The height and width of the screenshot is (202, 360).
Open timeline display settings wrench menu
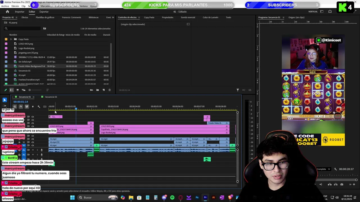[x=39, y=107]
